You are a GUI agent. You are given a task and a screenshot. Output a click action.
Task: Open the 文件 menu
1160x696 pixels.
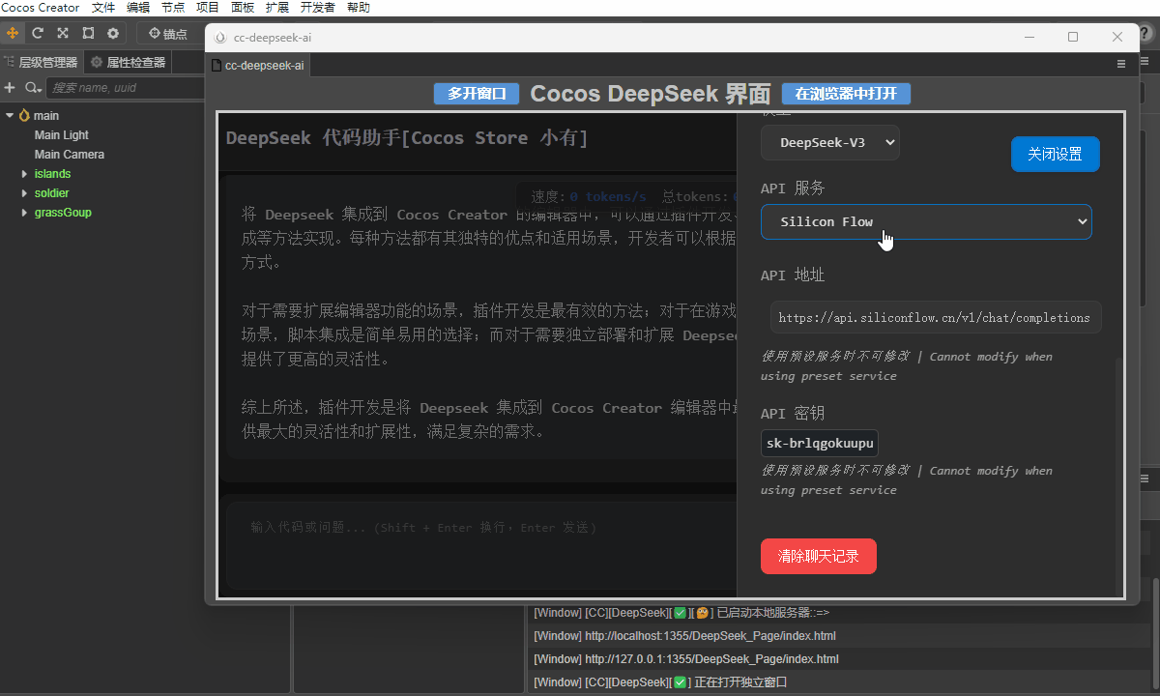pos(103,8)
